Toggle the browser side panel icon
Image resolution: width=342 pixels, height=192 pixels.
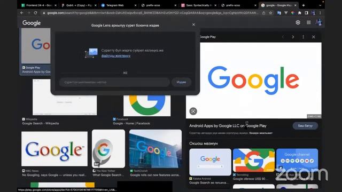pyautogui.click(x=306, y=13)
